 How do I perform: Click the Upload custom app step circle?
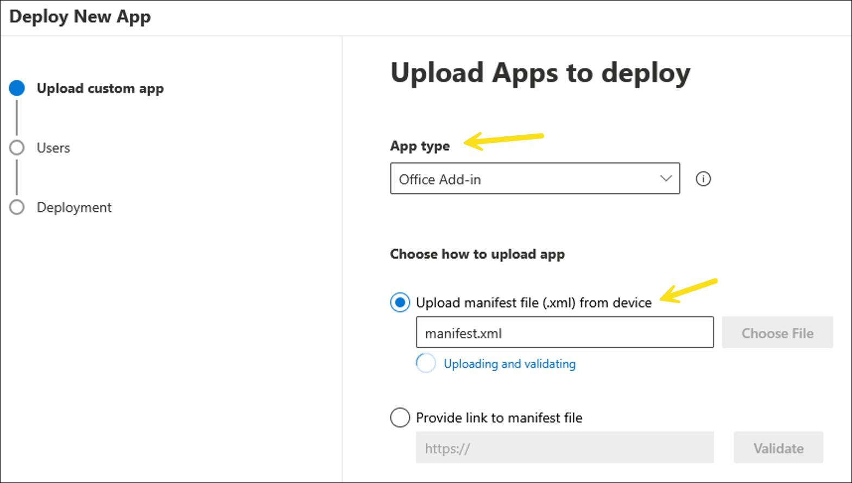coord(17,88)
